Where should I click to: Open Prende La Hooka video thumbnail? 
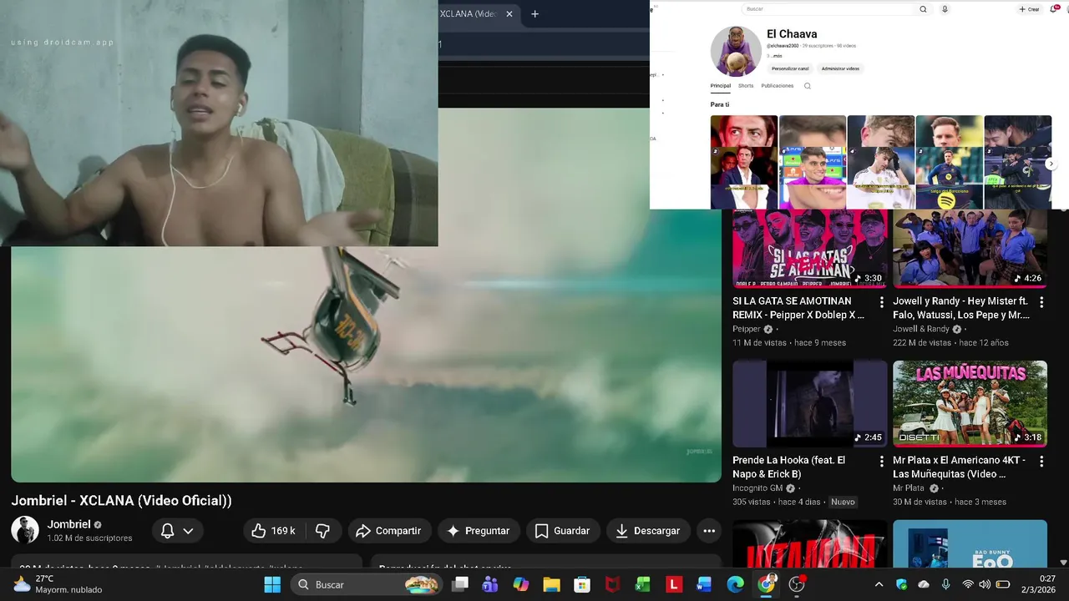pos(810,404)
